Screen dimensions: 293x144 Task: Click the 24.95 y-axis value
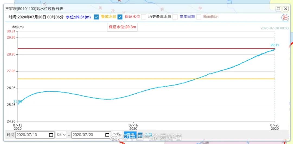11,122
